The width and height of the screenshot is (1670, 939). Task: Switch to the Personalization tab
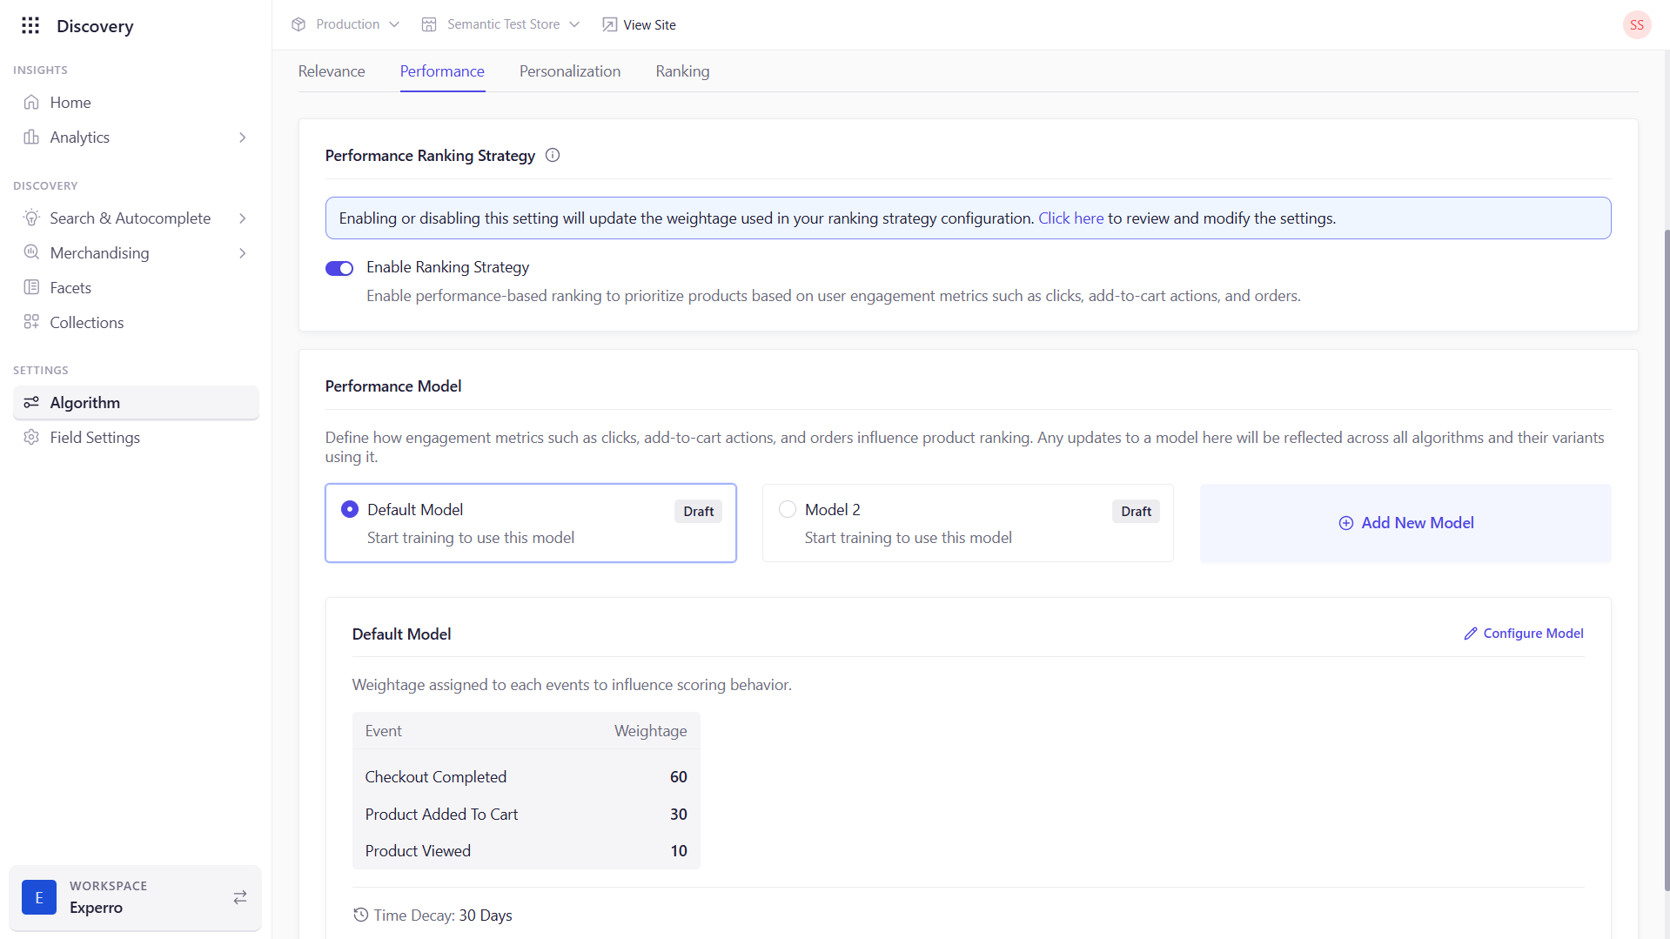click(570, 71)
